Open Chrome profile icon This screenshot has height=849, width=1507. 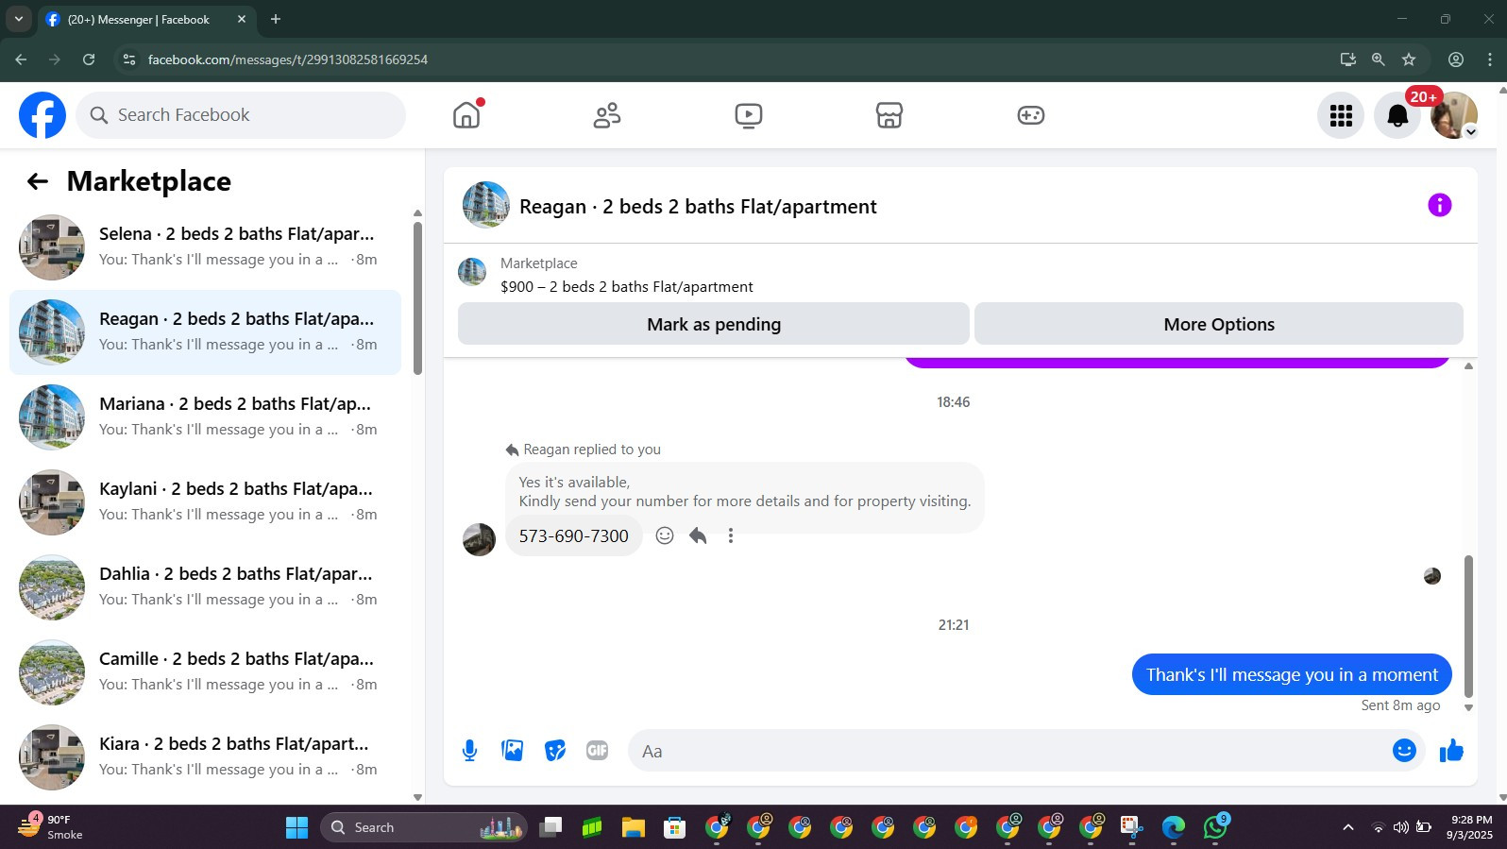(1456, 59)
